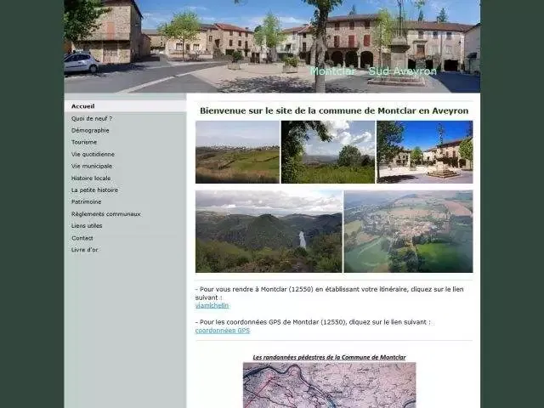Screen dimensions: 544x408
Task: Select Tourisme in the sidebar
Action: pos(84,142)
